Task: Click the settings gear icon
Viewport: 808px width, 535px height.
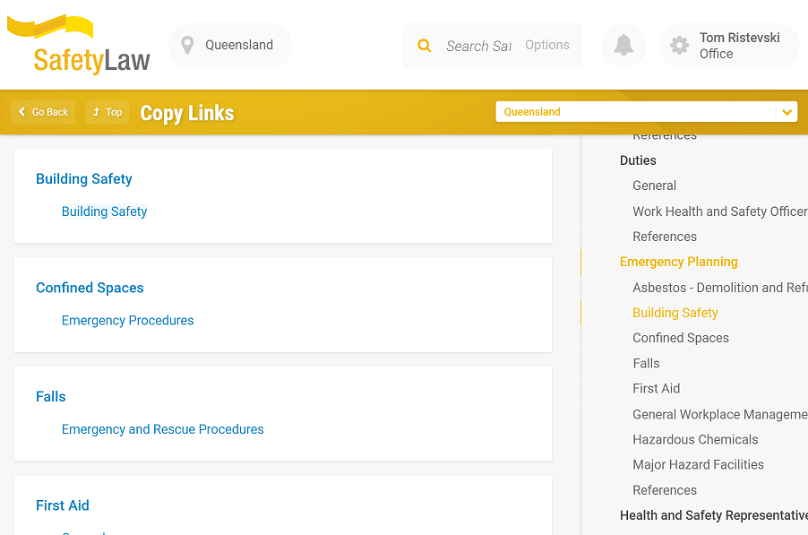Action: point(679,46)
